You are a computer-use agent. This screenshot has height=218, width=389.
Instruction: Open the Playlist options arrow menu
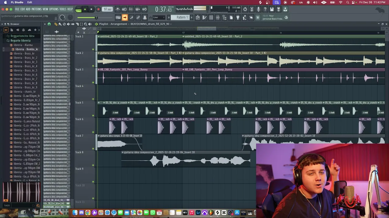[45, 24]
